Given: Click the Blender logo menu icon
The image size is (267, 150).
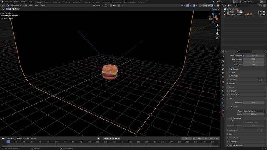Looking at the screenshot, I should click(3, 2).
